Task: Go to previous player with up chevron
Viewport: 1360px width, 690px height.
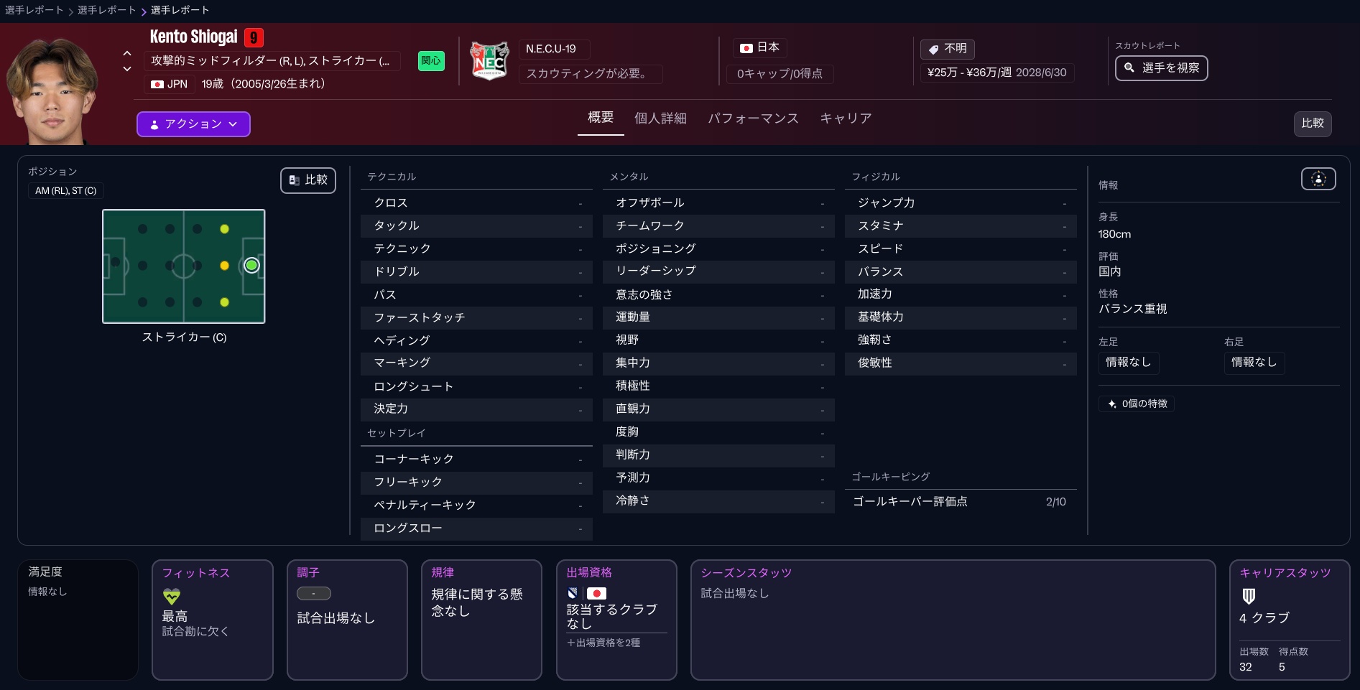Action: pos(127,53)
